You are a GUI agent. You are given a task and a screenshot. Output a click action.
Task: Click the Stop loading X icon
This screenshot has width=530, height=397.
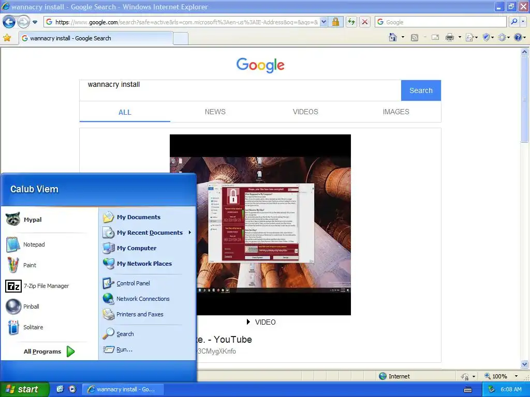coord(365,22)
